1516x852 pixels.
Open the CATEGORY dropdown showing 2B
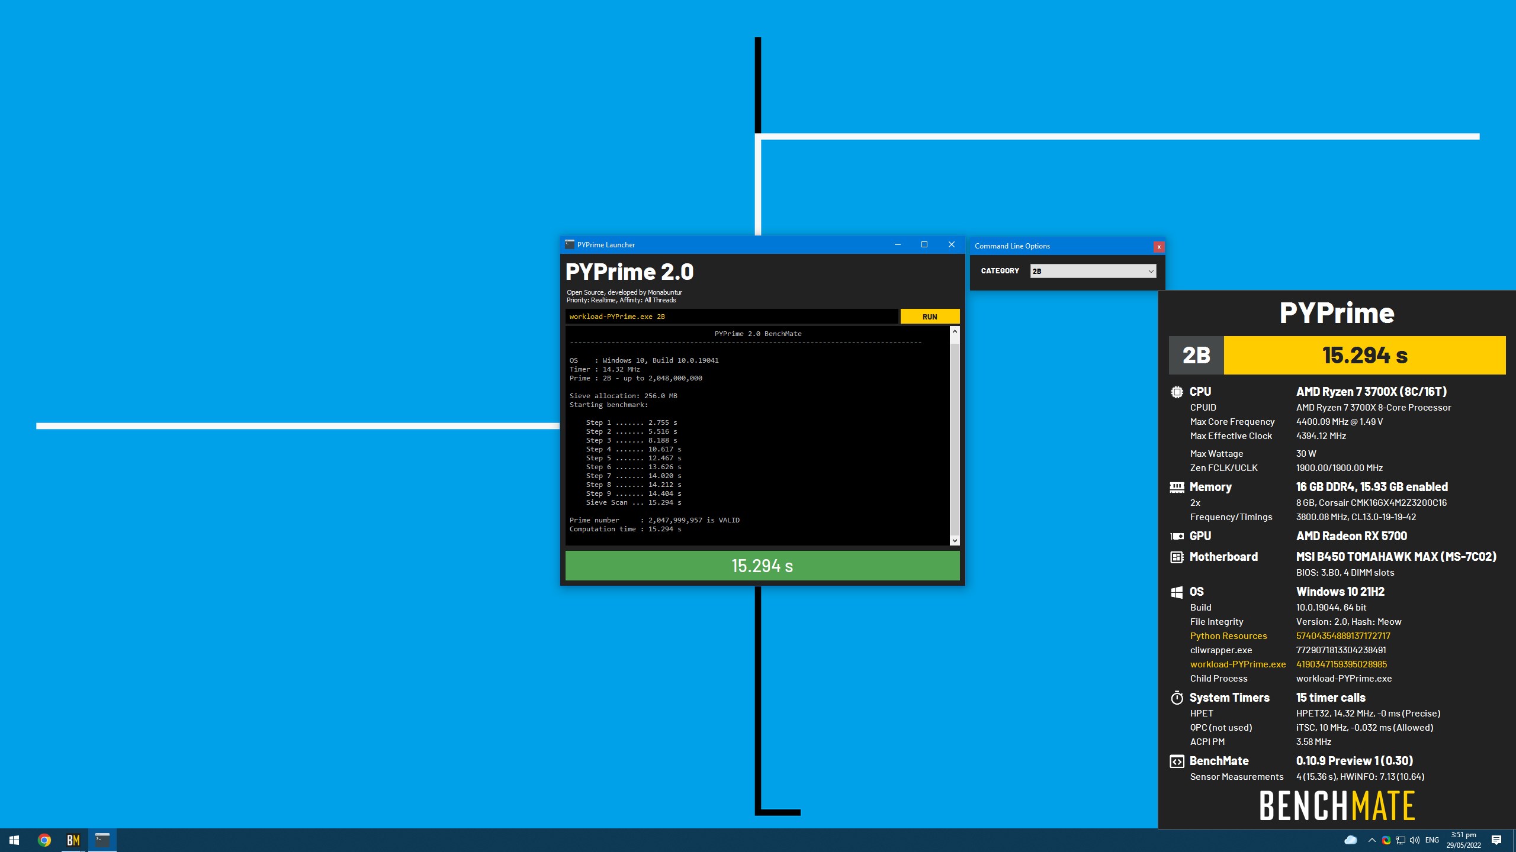pyautogui.click(x=1093, y=271)
